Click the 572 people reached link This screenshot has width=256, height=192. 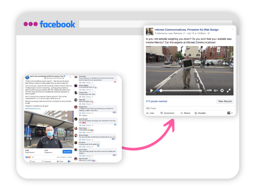[x=157, y=101]
